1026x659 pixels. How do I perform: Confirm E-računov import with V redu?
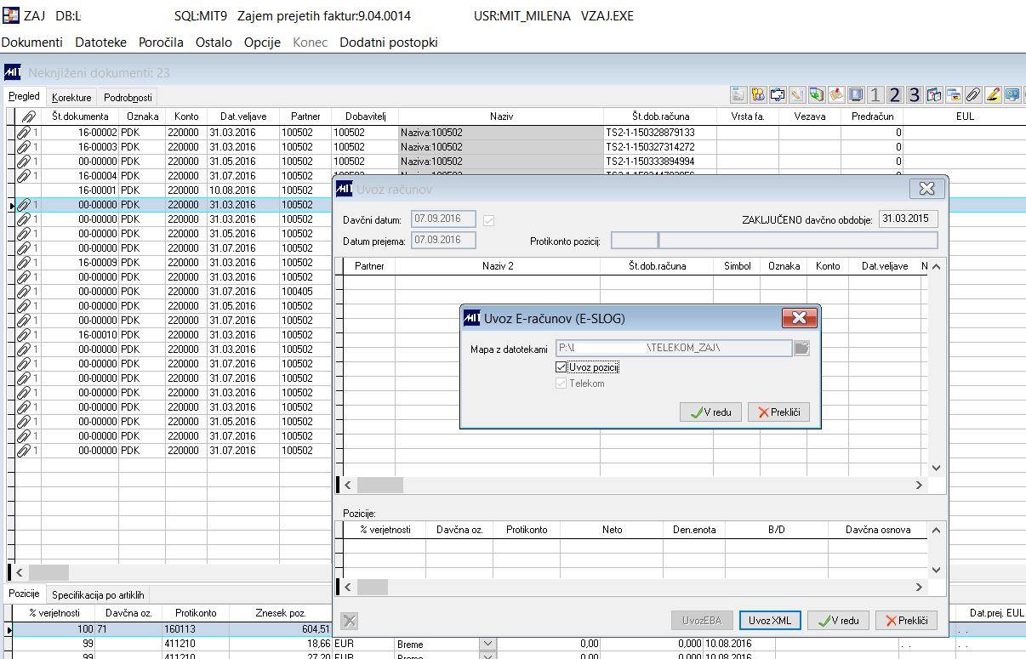pos(711,412)
